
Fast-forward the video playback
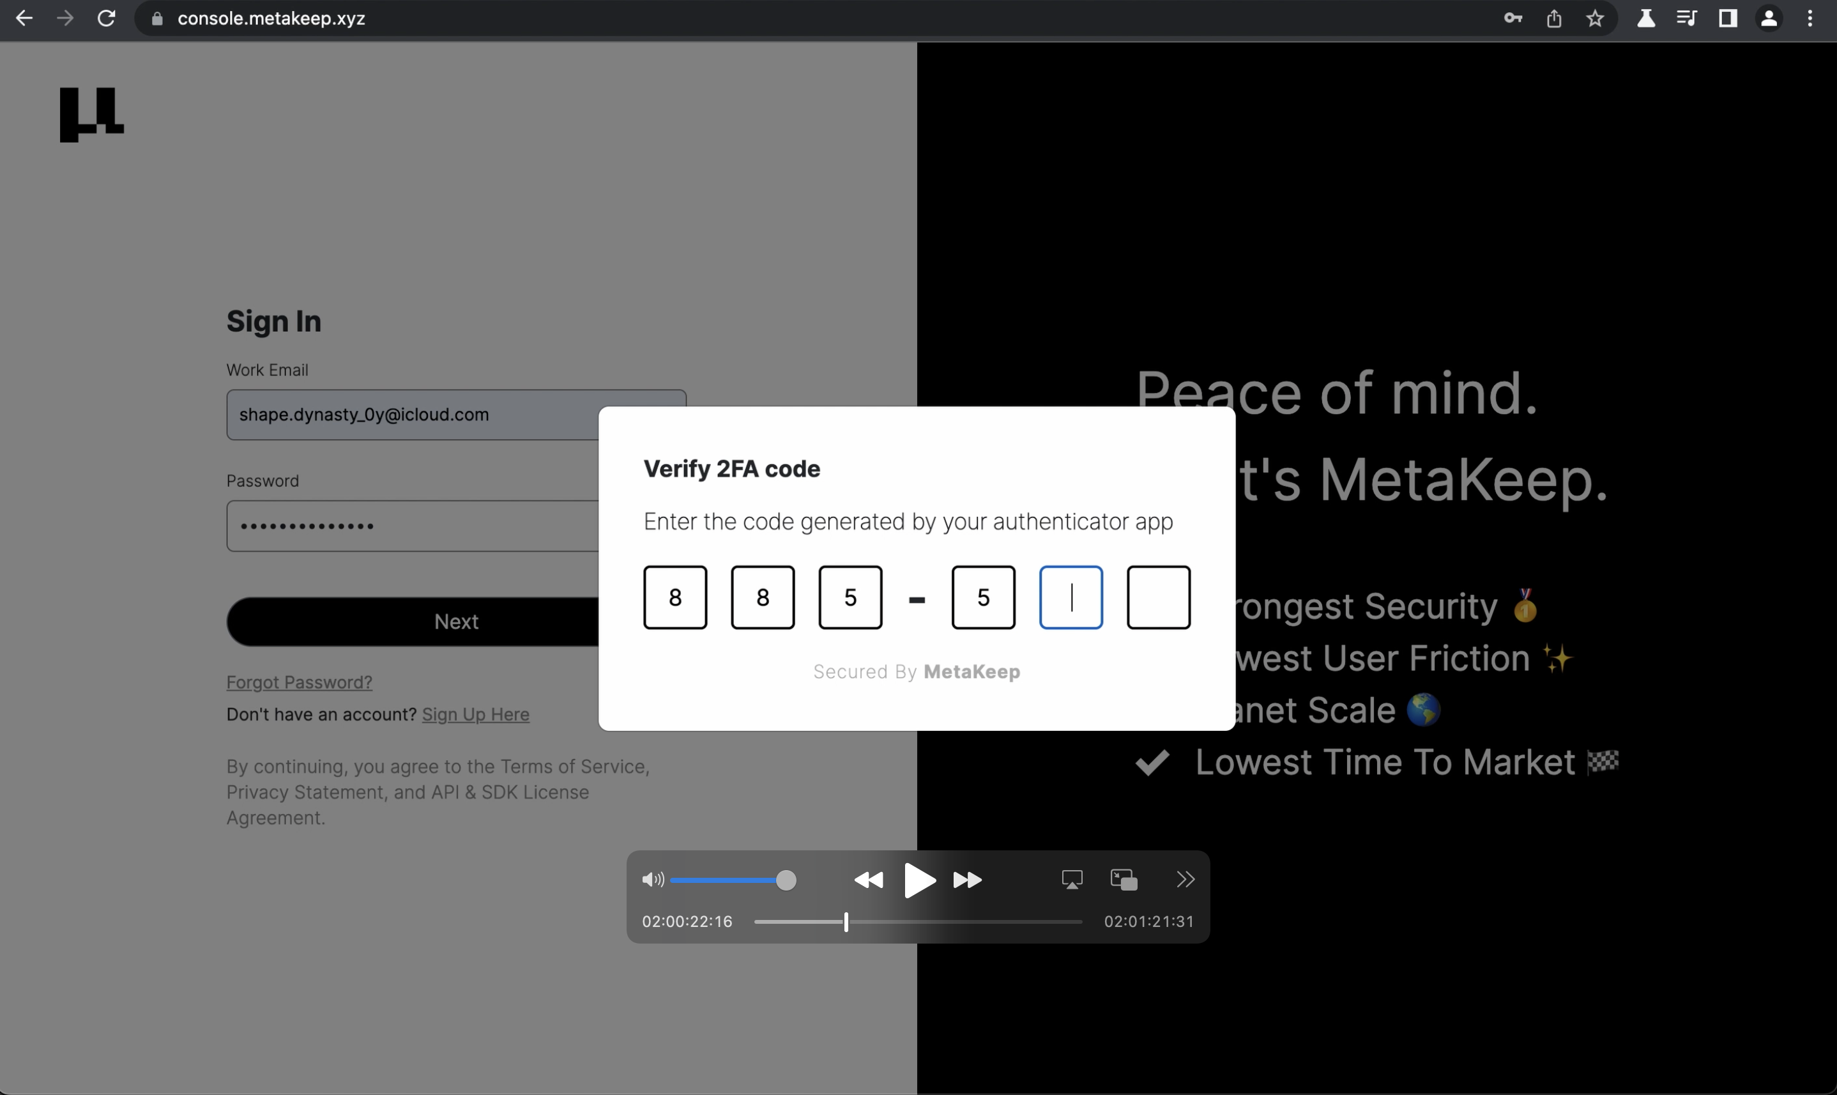click(x=967, y=880)
